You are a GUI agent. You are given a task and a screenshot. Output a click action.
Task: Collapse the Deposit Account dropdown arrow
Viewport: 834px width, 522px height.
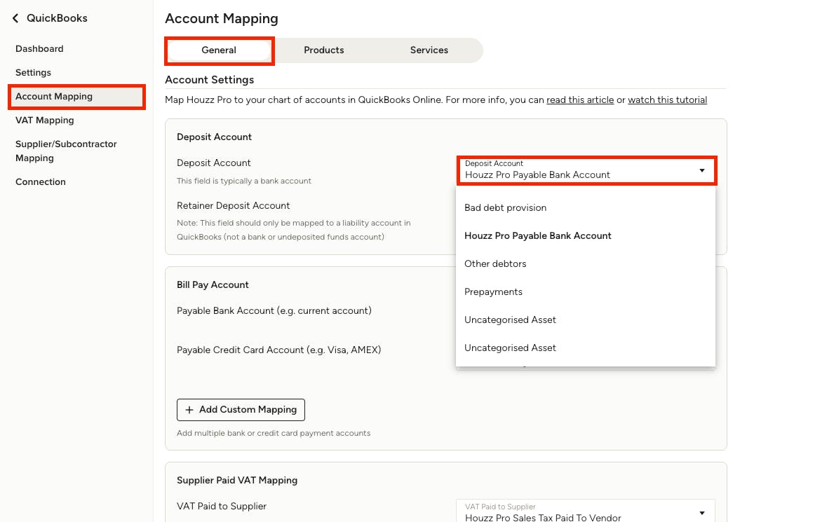pos(701,171)
